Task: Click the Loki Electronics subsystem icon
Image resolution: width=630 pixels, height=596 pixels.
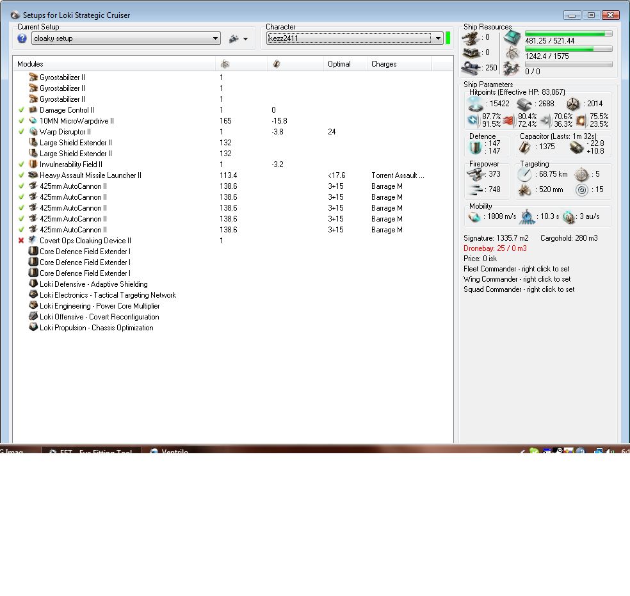Action: (x=33, y=294)
